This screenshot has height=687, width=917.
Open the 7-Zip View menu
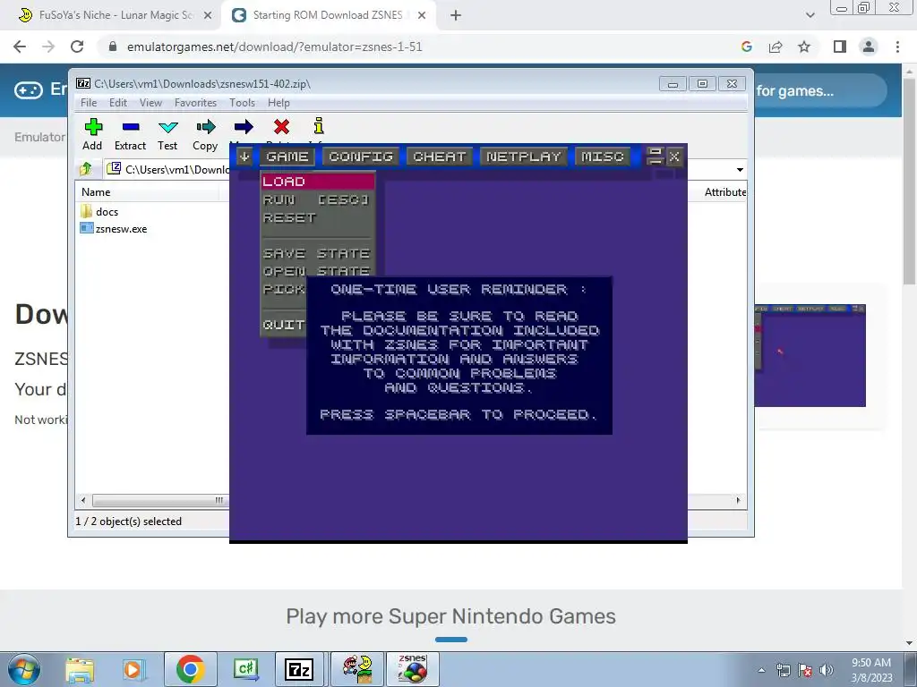point(150,103)
